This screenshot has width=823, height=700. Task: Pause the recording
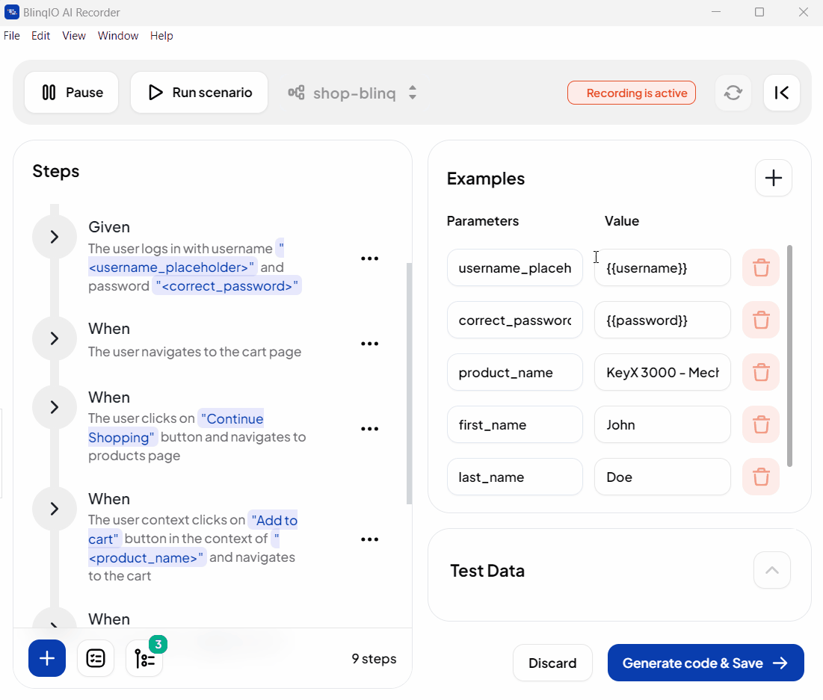pos(71,93)
